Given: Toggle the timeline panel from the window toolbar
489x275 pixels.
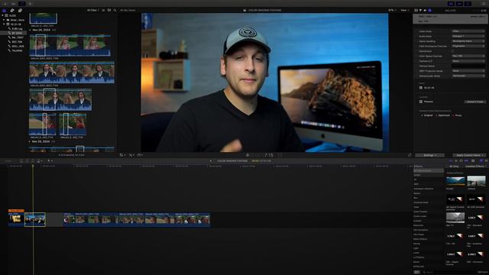Looking at the screenshot, I should click(x=459, y=4).
